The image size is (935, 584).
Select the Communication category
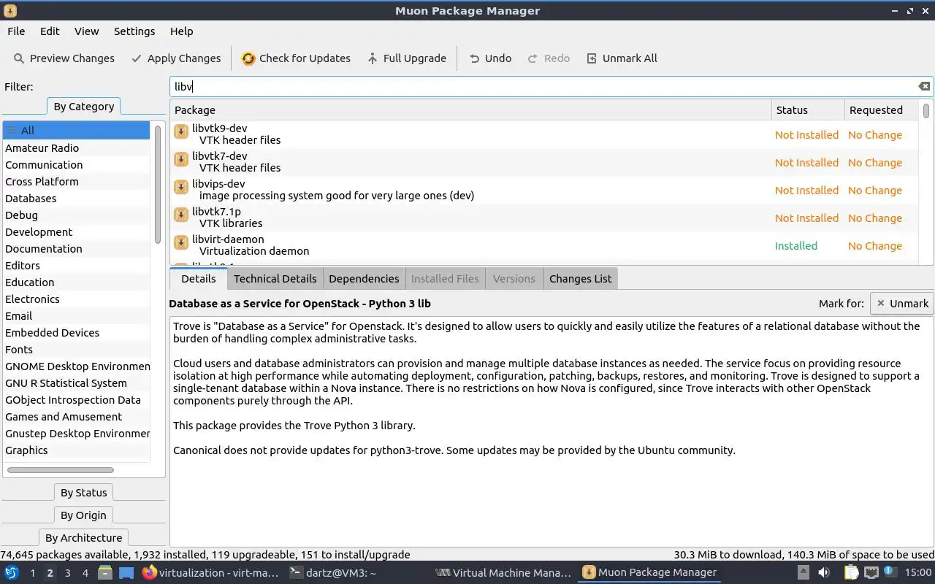tap(76, 165)
